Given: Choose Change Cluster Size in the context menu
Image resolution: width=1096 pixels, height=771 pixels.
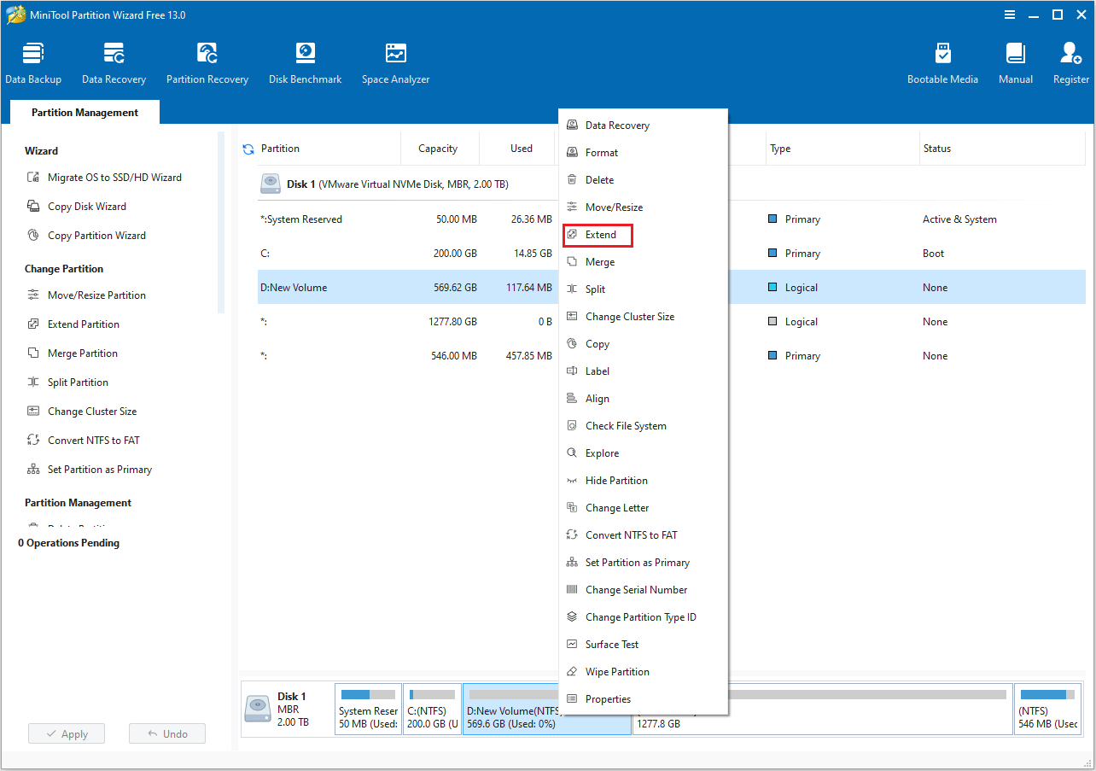Looking at the screenshot, I should click(x=643, y=317).
